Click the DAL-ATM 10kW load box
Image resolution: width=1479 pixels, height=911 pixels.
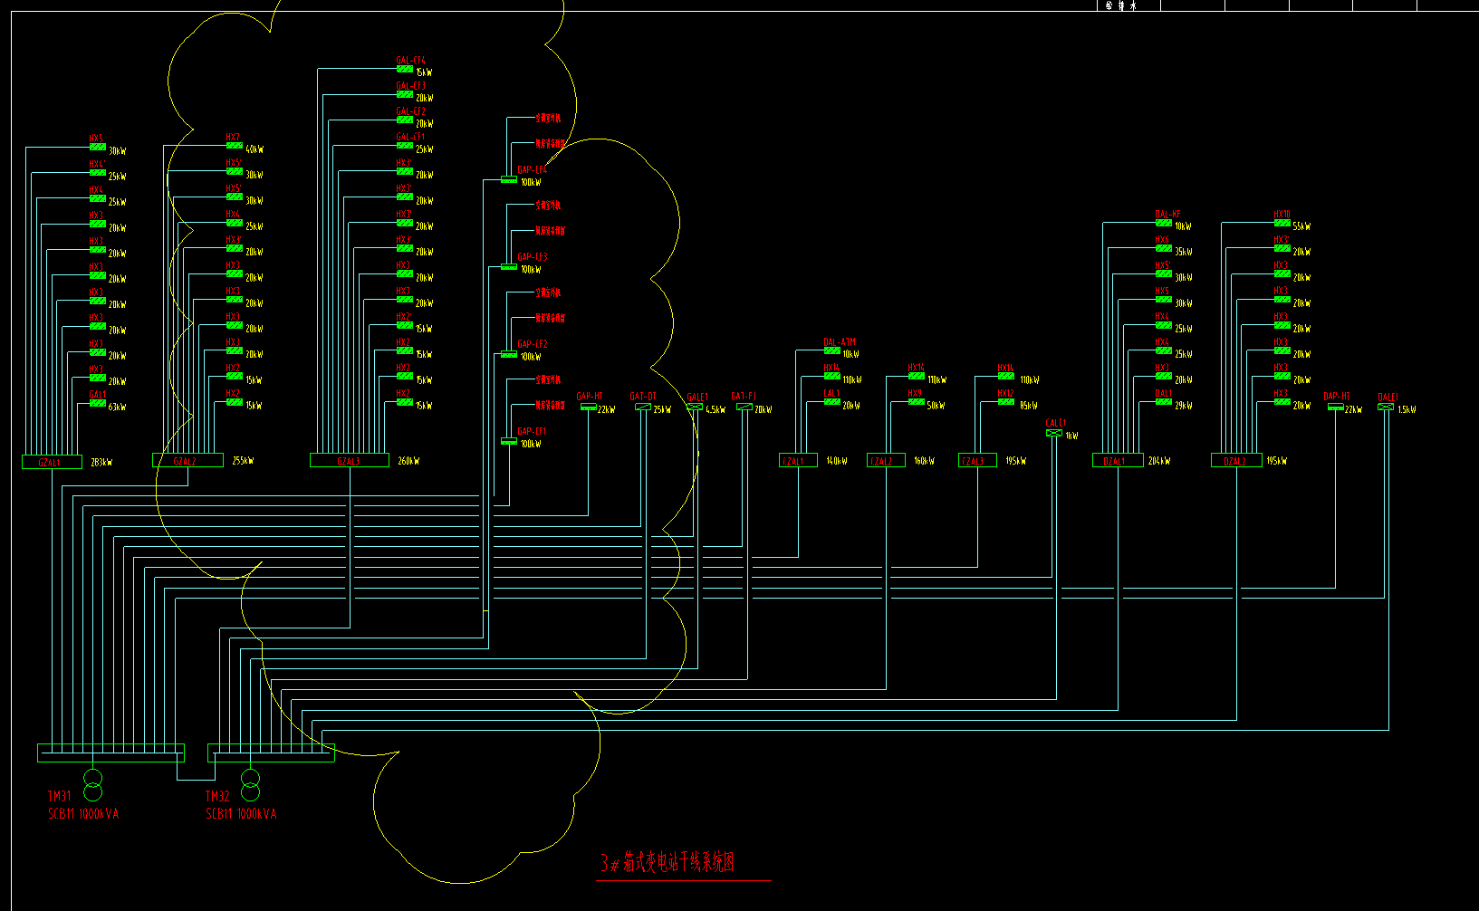tap(831, 351)
